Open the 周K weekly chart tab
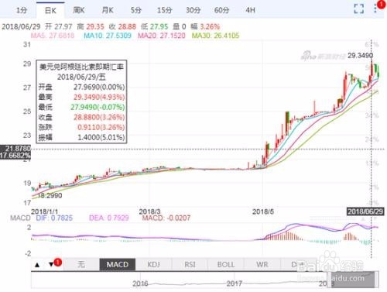Viewport: 387px width, 292px height. tap(79, 10)
